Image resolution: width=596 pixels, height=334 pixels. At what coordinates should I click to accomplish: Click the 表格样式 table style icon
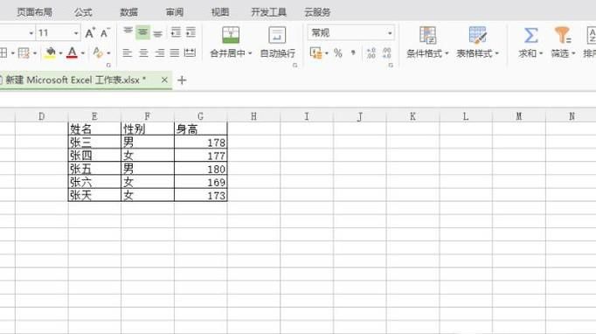point(478,35)
